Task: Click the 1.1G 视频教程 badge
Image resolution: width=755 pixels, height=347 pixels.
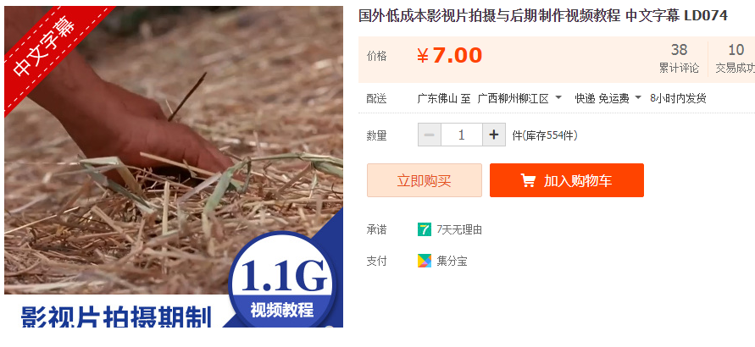Action: tap(284, 284)
